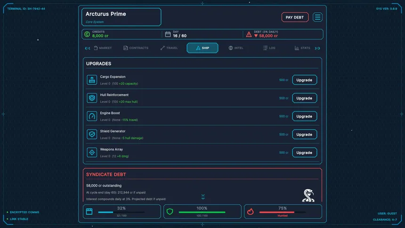Image resolution: width=405 pixels, height=228 pixels.
Task: Switch to the Market tab
Action: [x=103, y=48]
